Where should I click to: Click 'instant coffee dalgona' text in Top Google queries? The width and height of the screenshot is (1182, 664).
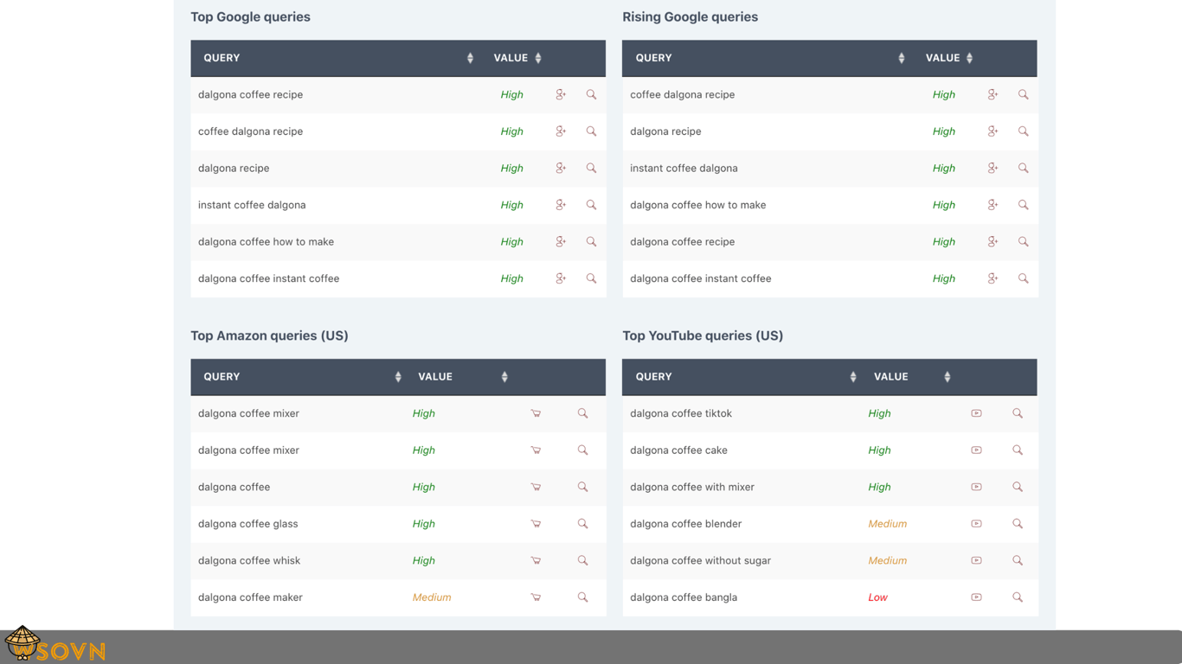pos(252,205)
